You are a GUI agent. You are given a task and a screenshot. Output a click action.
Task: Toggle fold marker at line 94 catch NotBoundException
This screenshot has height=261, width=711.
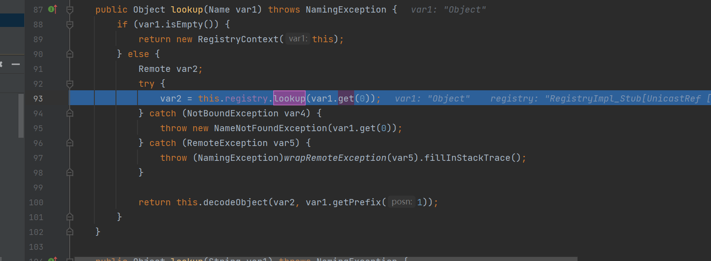coord(70,113)
